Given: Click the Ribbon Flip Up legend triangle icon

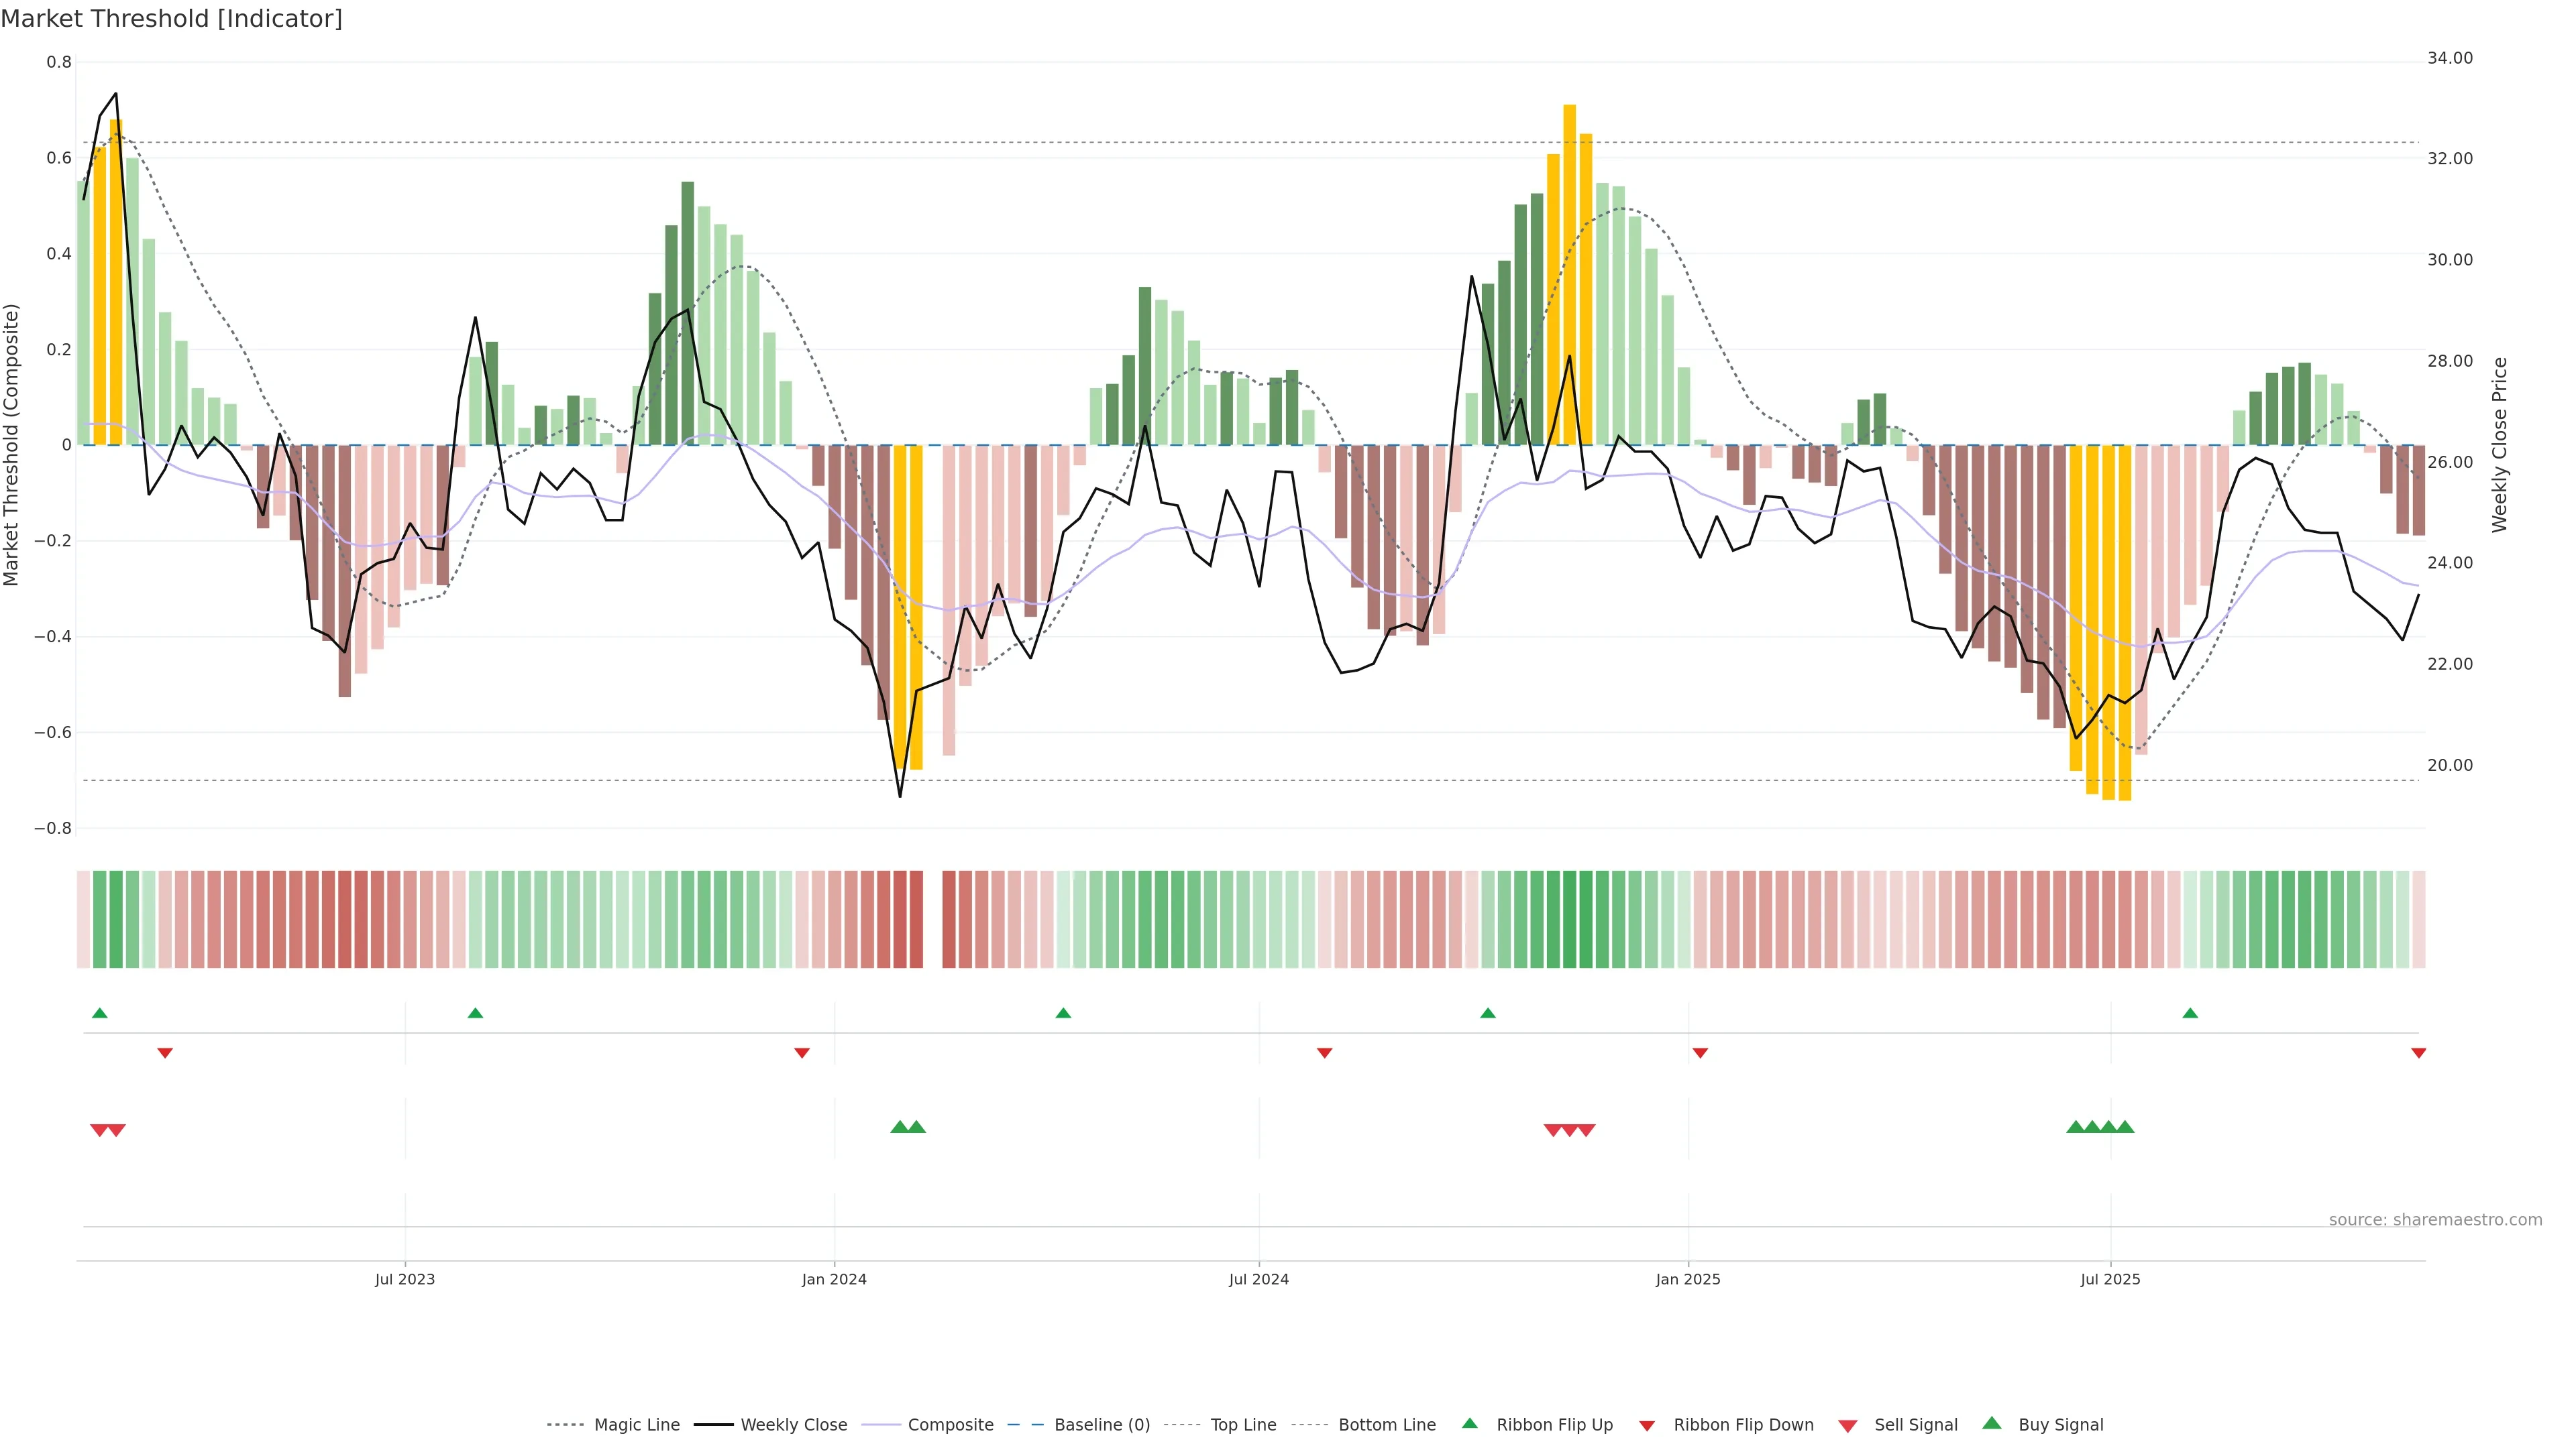Looking at the screenshot, I should point(1469,1423).
